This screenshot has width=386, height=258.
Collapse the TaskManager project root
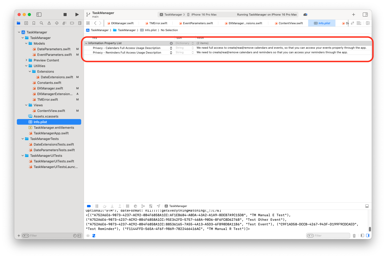[19, 32]
